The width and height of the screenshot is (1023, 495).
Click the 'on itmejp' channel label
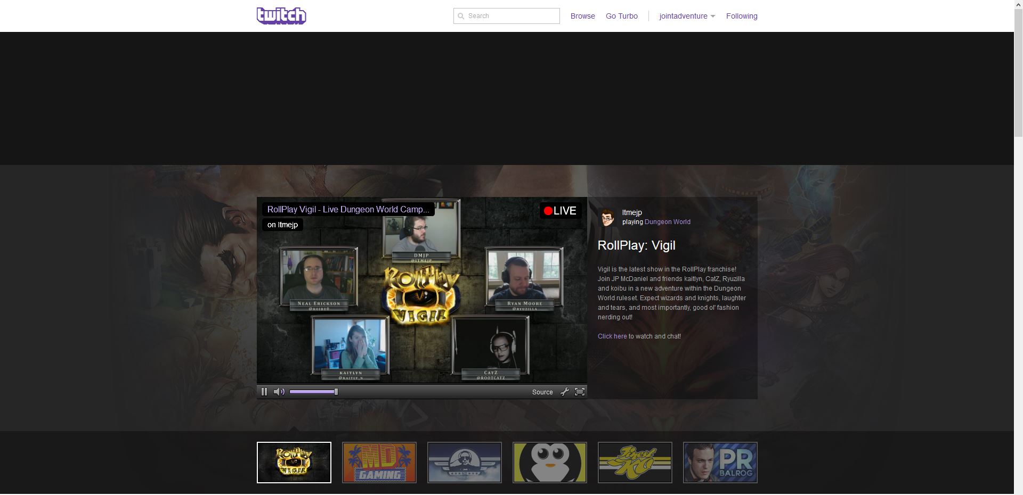pyautogui.click(x=282, y=225)
